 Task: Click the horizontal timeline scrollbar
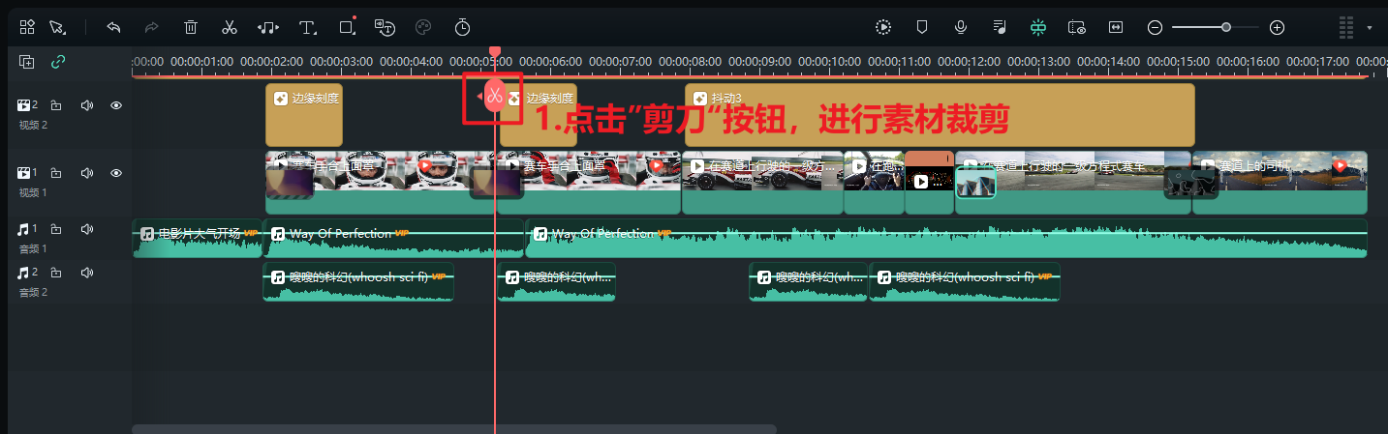pyautogui.click(x=454, y=429)
